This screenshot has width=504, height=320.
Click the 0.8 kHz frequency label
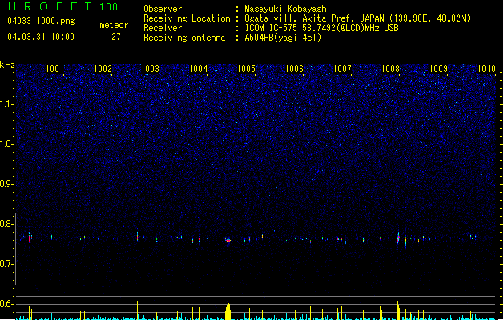click(x=7, y=224)
